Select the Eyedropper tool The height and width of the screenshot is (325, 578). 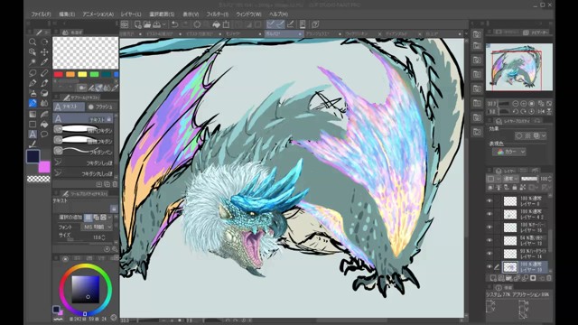(44, 62)
